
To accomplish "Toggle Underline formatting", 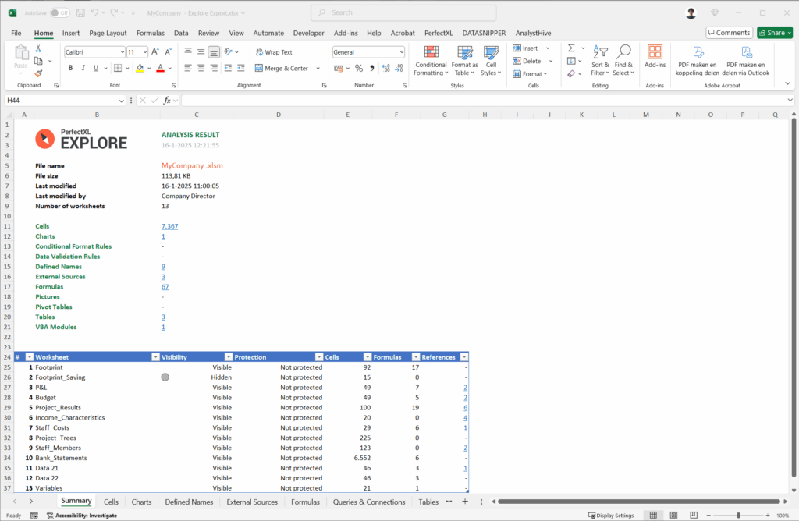I will coord(96,68).
